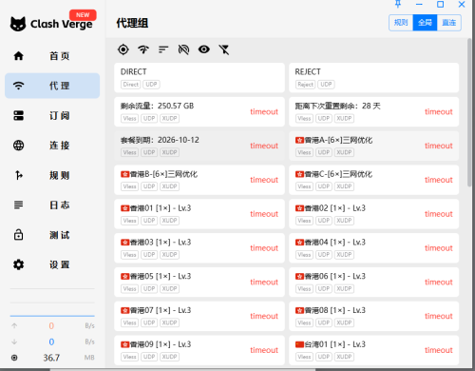This screenshot has width=475, height=371.
Task: Click the crossed-out signal icon
Action: (183, 49)
